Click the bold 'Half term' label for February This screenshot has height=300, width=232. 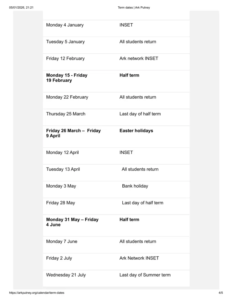point(129,75)
